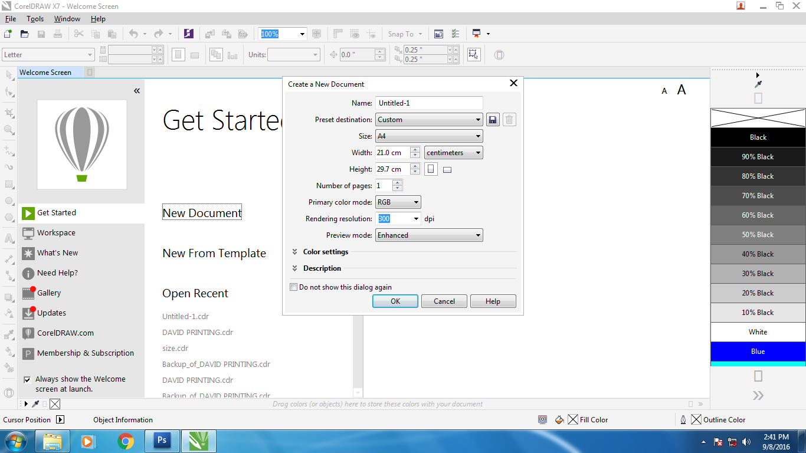The image size is (806, 453).
Task: Click the Help button in the dialog
Action: click(x=493, y=301)
